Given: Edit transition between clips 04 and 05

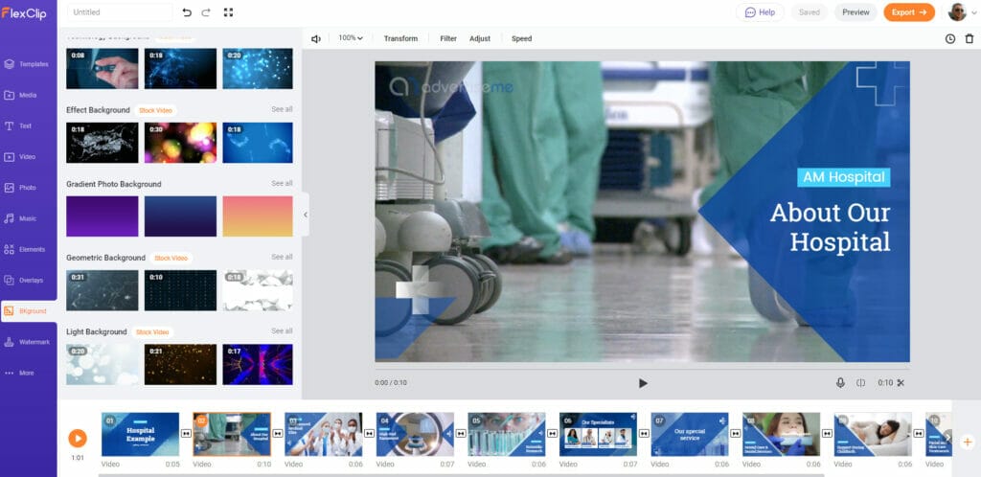Looking at the screenshot, I should [461, 433].
